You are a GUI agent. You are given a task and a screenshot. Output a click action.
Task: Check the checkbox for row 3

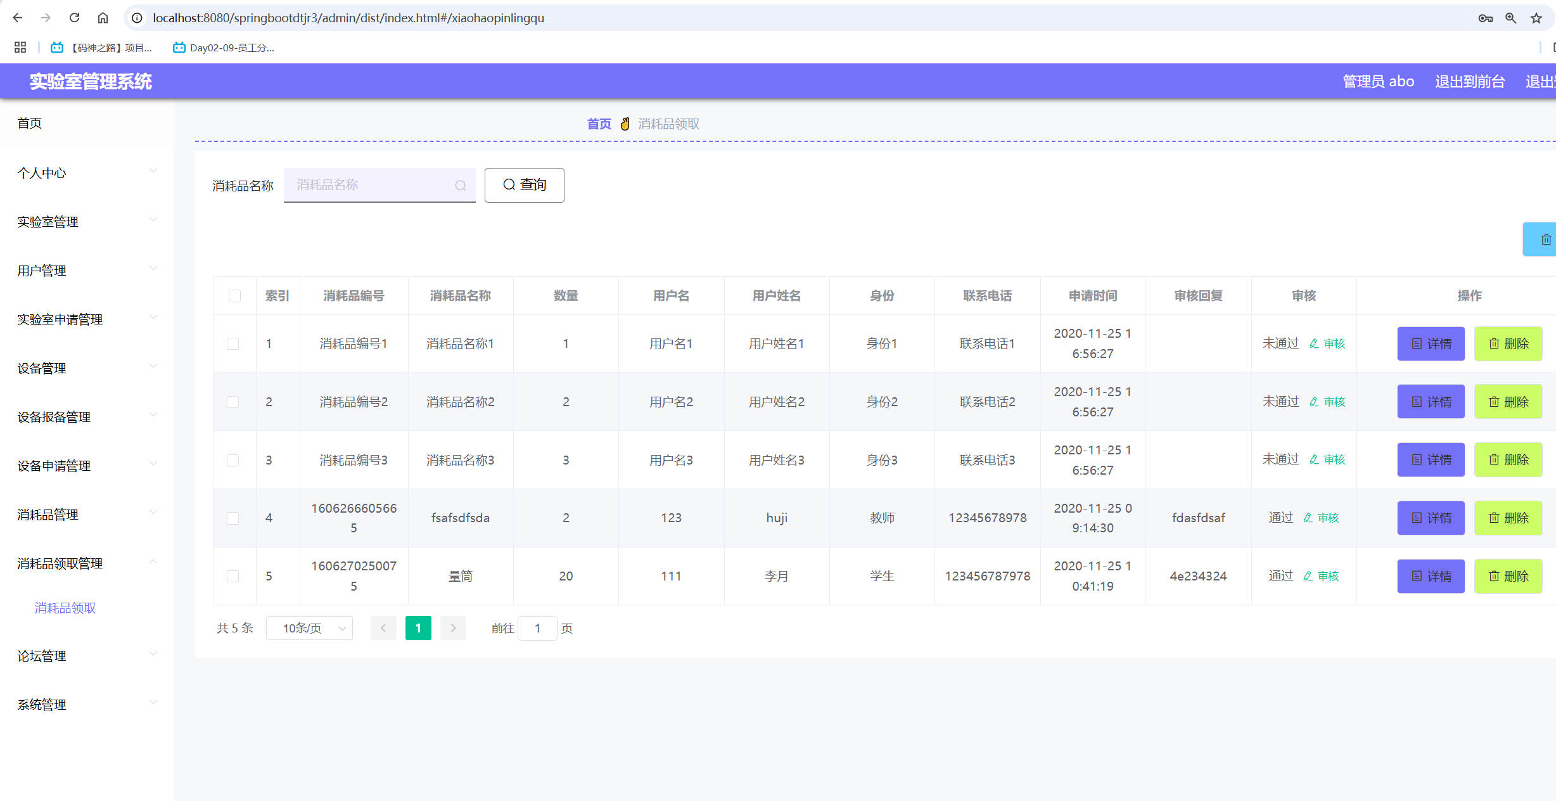click(x=233, y=460)
